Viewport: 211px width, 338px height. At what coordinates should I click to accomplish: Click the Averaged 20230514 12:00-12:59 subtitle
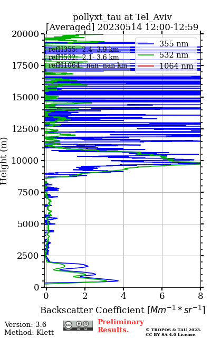(x=122, y=27)
